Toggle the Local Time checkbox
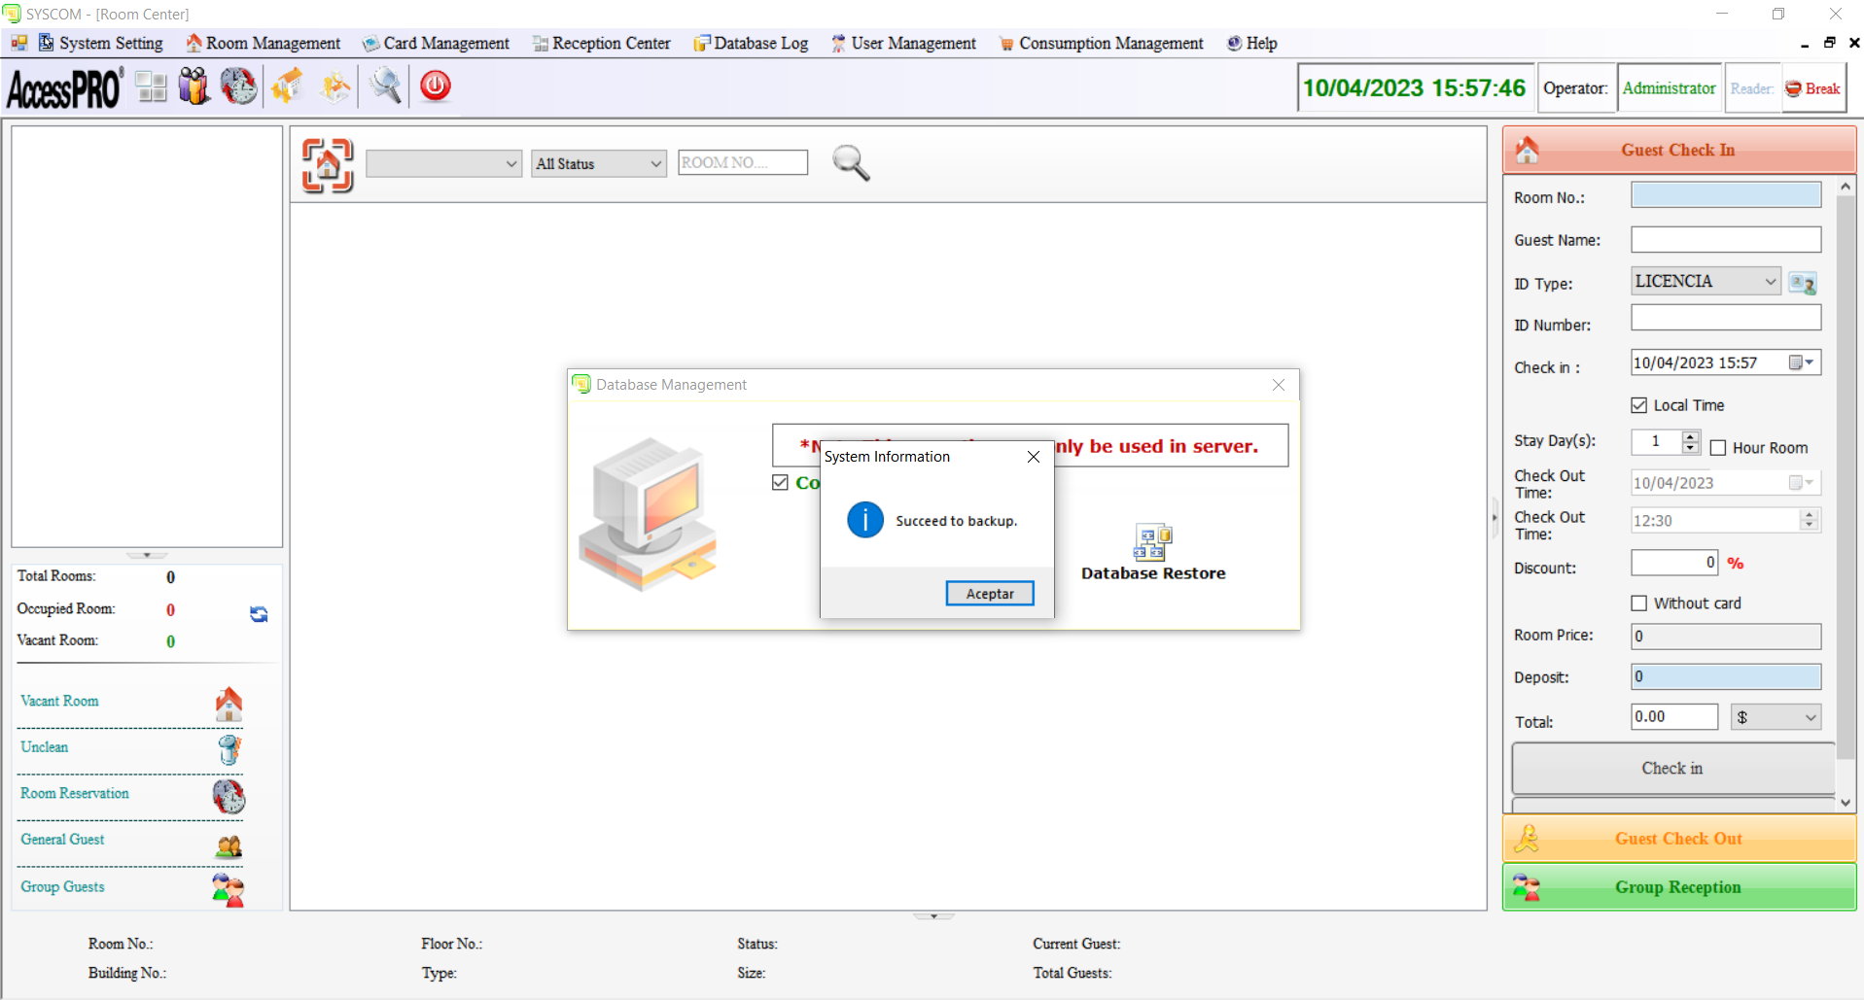1864x1000 pixels. [1639, 405]
